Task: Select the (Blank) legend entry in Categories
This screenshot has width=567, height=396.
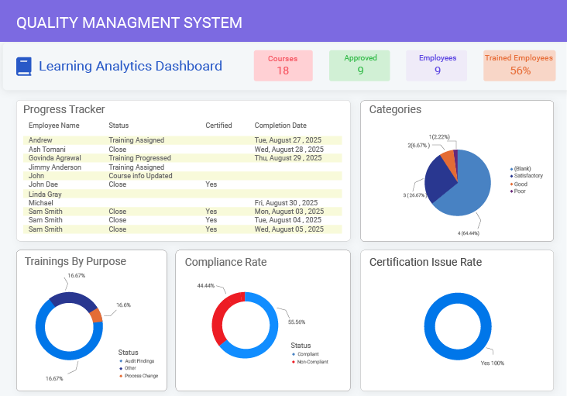Action: (x=521, y=169)
